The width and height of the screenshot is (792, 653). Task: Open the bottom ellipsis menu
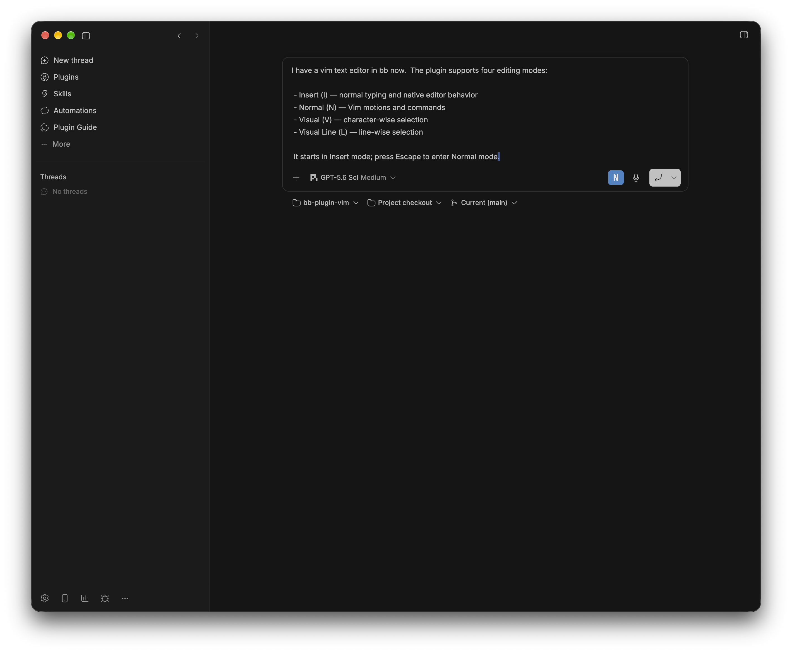(x=125, y=598)
